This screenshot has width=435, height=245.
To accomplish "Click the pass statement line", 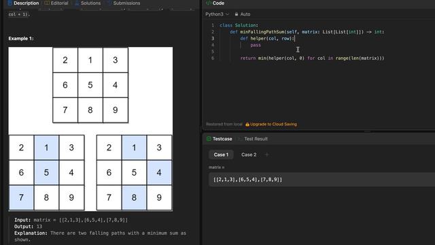I will pyautogui.click(x=256, y=45).
